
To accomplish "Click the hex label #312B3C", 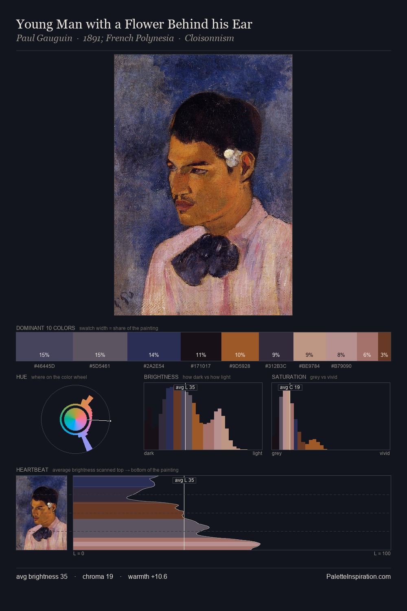I will pyautogui.click(x=276, y=366).
